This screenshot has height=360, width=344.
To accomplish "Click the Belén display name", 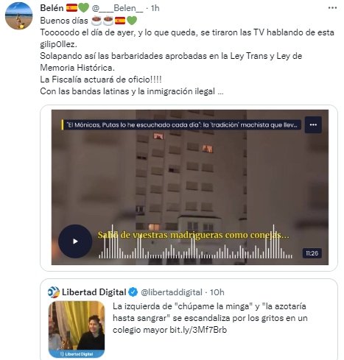I will pyautogui.click(x=52, y=8).
